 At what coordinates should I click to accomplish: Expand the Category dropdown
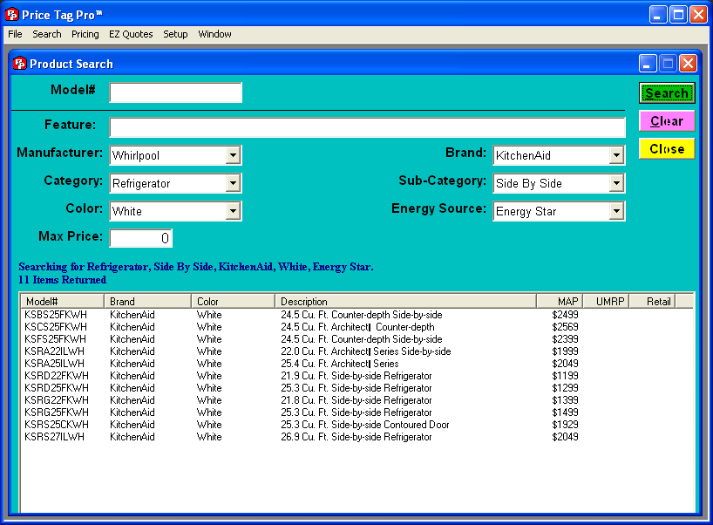(x=233, y=183)
